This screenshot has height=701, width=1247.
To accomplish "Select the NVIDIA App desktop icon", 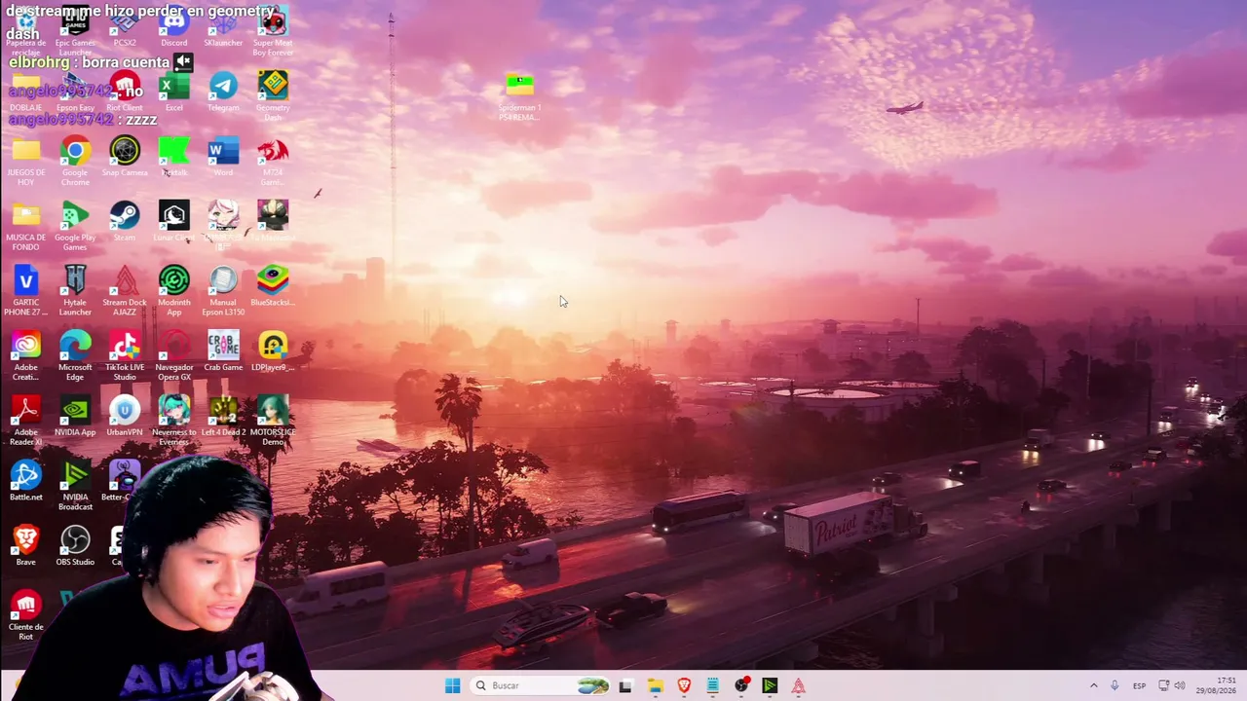I will click(x=75, y=417).
